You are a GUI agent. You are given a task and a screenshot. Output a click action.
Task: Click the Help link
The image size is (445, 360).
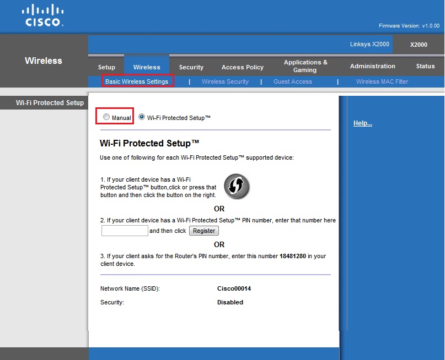click(x=363, y=123)
